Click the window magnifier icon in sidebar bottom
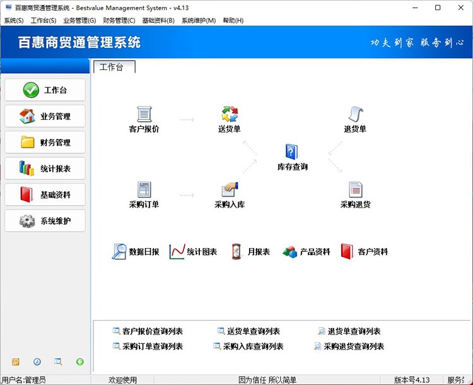This screenshot has width=473, height=385. [x=58, y=362]
